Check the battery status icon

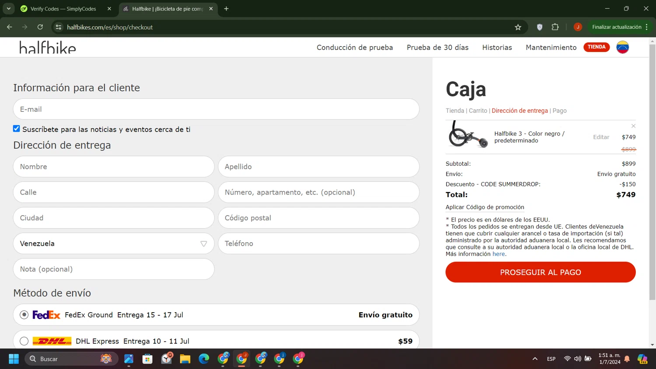coord(588,359)
